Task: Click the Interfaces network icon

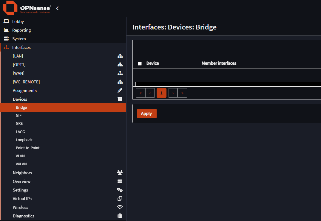Action: pos(6,47)
